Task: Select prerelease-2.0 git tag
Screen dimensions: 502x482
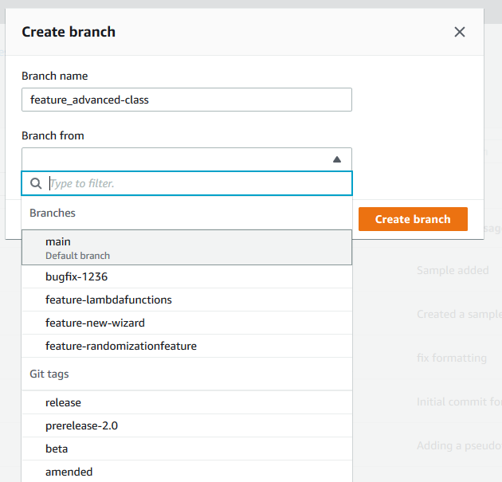Action: 186,425
